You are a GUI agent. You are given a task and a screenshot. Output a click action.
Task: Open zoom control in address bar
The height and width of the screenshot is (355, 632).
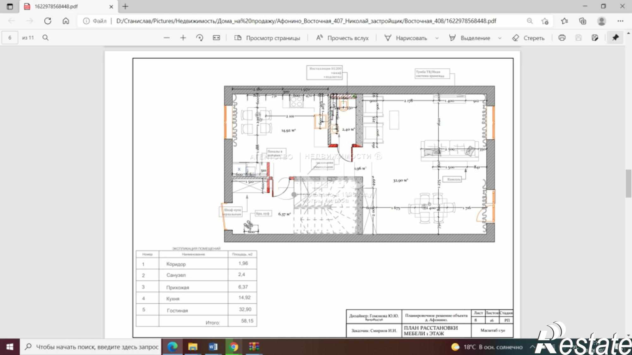(530, 21)
